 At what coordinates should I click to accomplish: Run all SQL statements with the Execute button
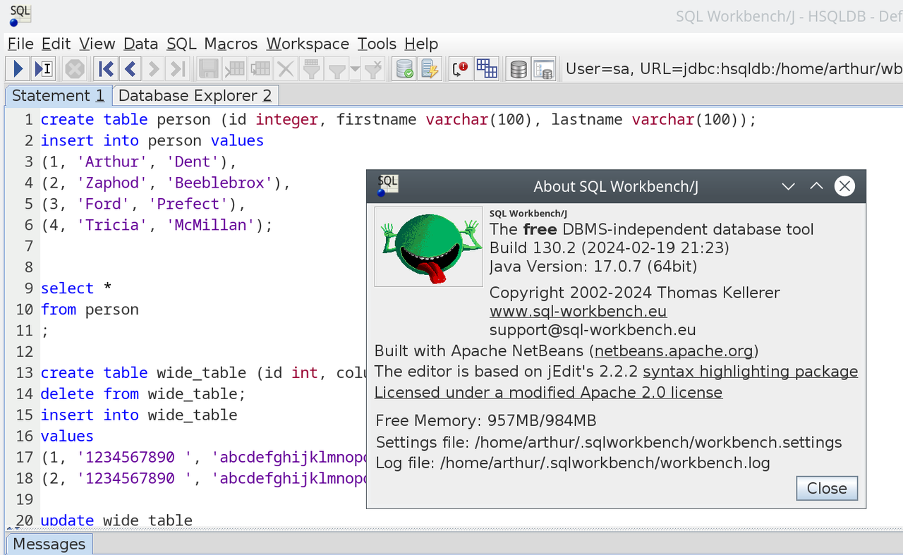tap(18, 68)
